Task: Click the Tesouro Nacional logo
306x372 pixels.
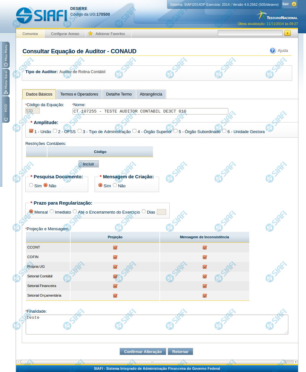Action: [277, 15]
